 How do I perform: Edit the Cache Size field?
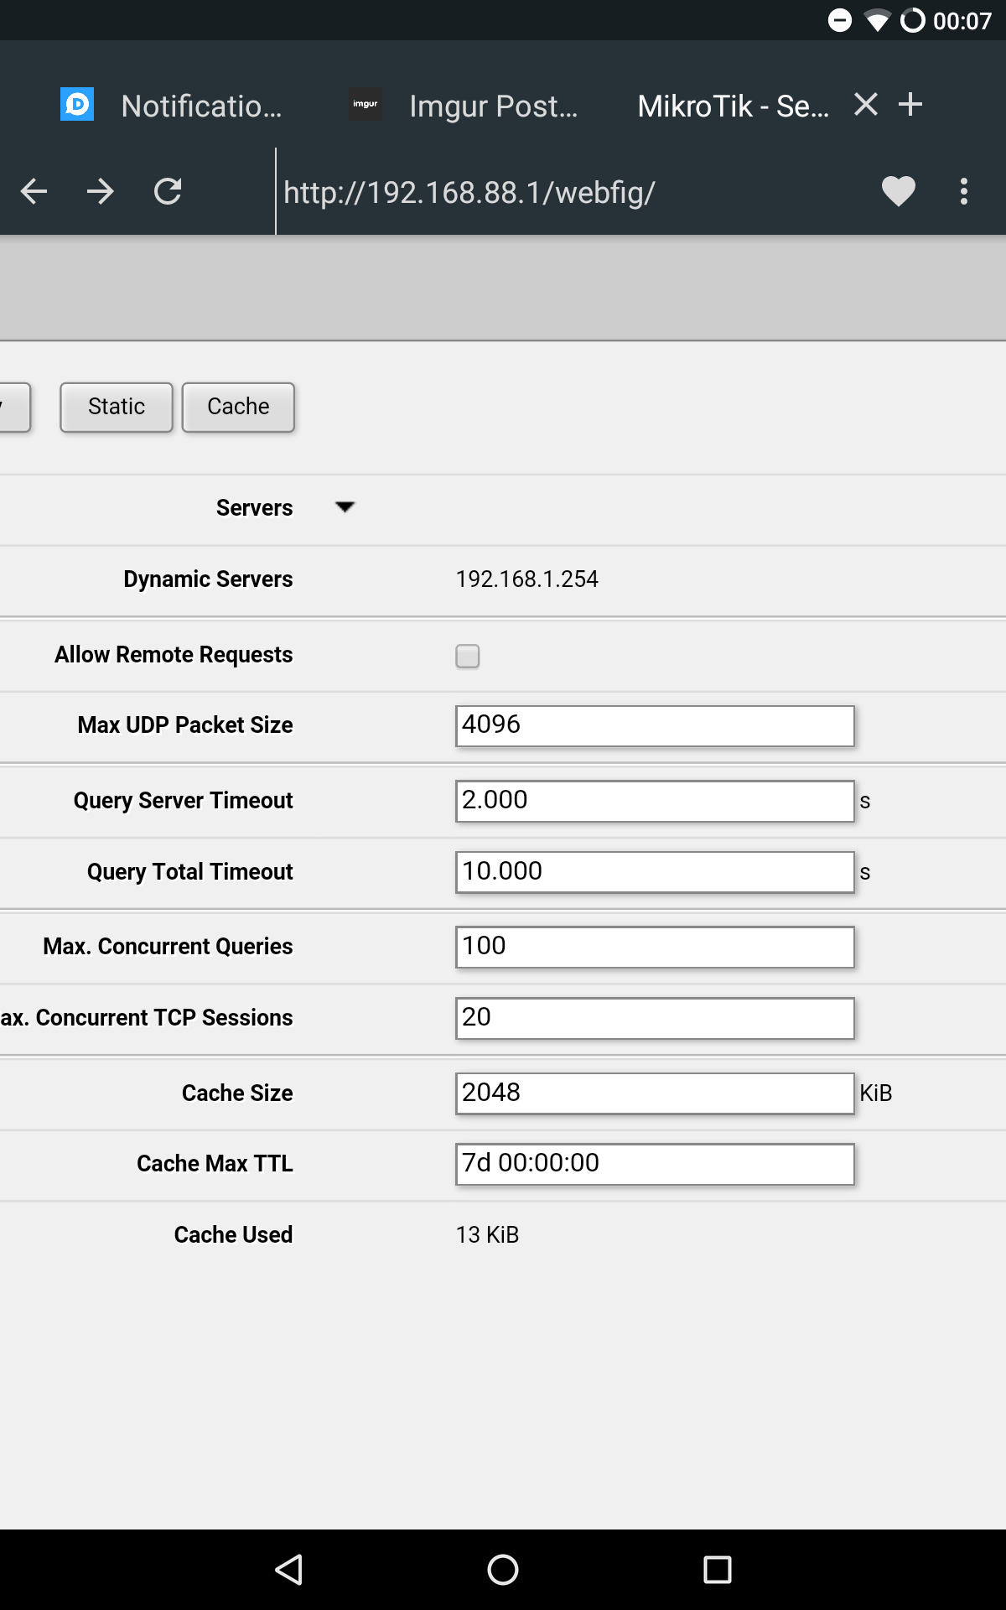coord(655,1093)
